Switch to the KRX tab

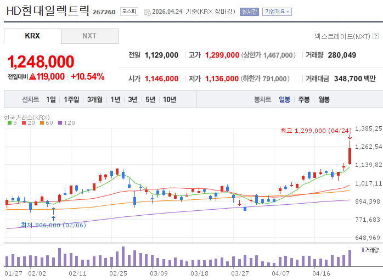(x=32, y=36)
